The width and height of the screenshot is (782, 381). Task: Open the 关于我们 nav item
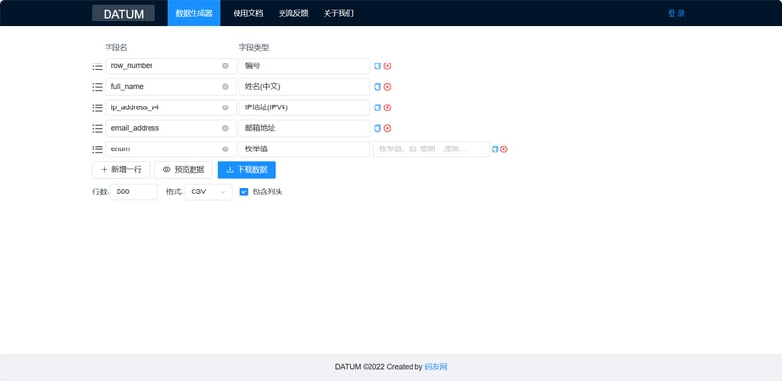[338, 13]
